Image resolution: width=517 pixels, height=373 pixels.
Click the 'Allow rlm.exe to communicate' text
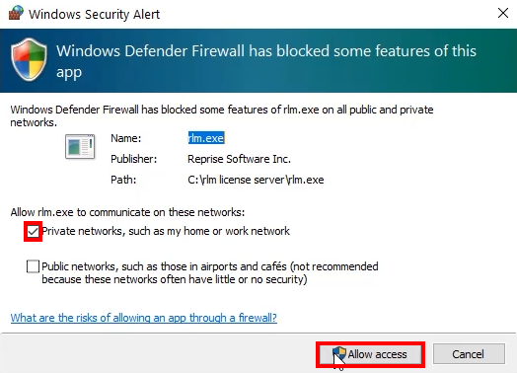coord(127,212)
